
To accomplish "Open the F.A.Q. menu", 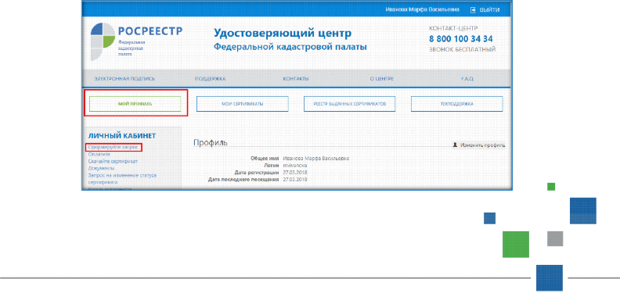I will 467,79.
